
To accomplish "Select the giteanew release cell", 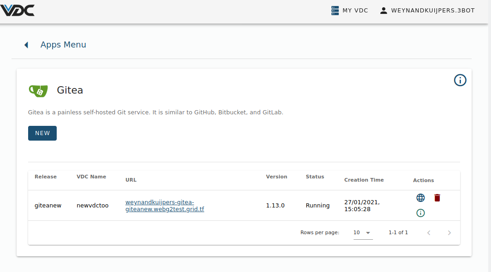I will (x=48, y=206).
